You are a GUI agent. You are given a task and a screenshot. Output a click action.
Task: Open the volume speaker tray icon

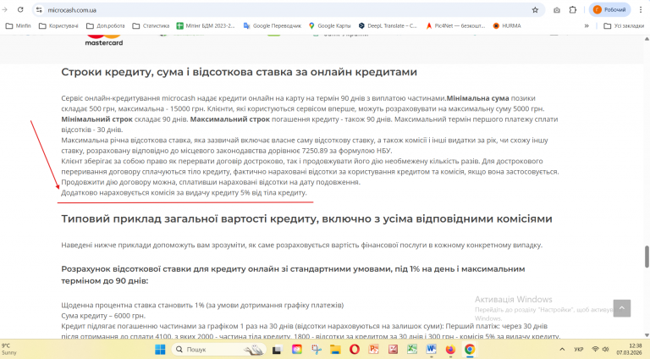[606, 350]
